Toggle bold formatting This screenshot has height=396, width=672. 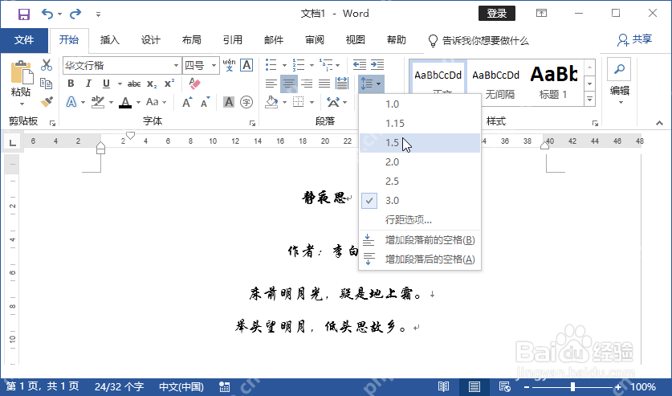71,84
